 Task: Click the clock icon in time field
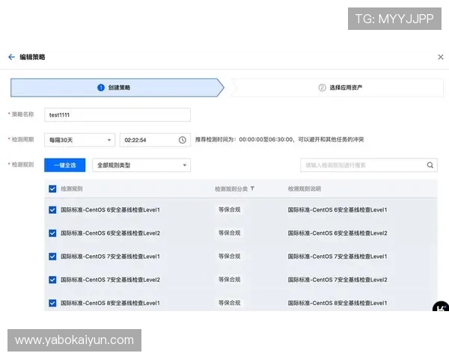[183, 140]
